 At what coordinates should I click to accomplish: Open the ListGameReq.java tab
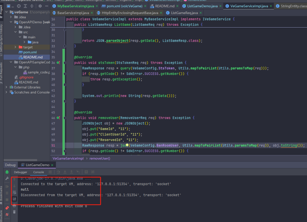(184, 13)
